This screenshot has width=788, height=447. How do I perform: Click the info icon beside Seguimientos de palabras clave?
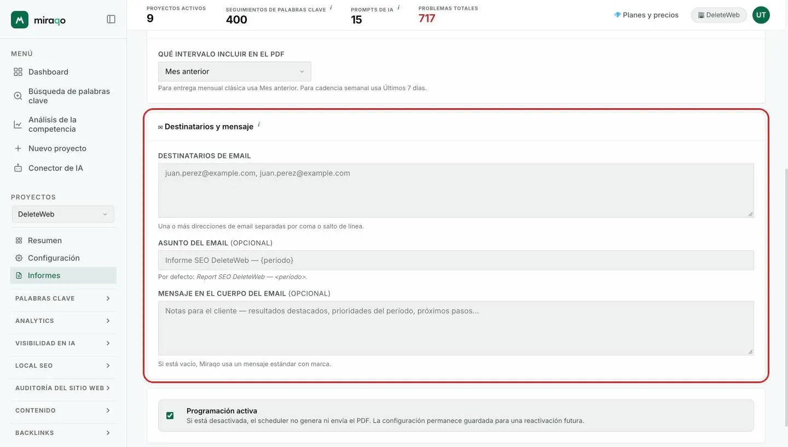331,8
